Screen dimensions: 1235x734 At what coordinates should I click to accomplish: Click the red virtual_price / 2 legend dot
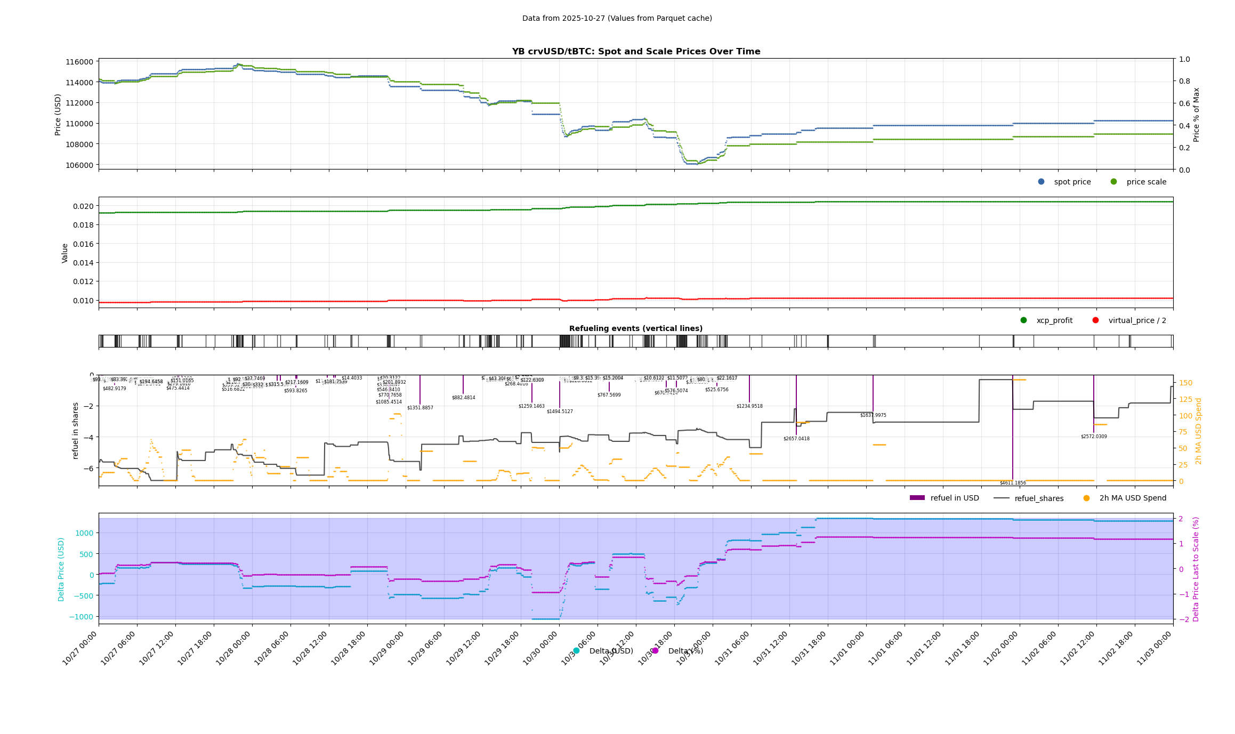coord(1095,320)
